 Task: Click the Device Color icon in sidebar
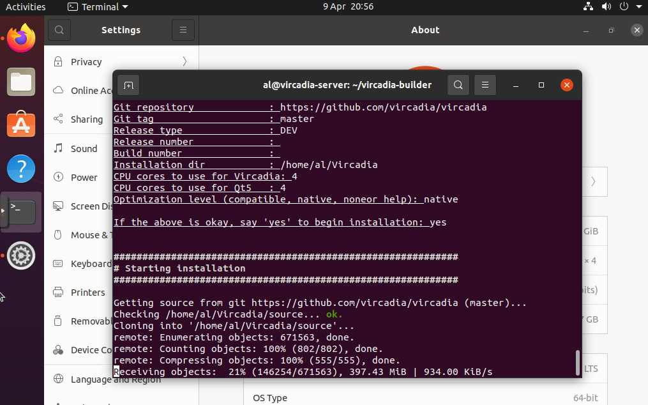(x=58, y=350)
